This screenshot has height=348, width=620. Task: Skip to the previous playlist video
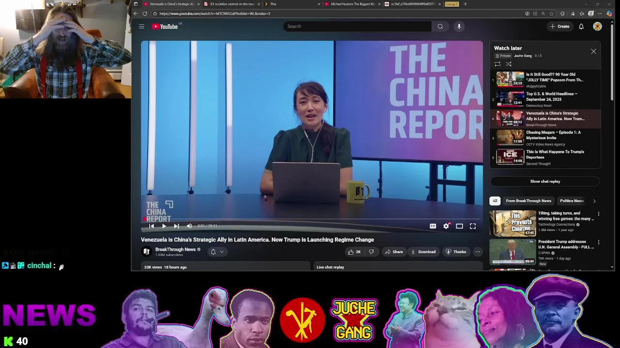152,226
